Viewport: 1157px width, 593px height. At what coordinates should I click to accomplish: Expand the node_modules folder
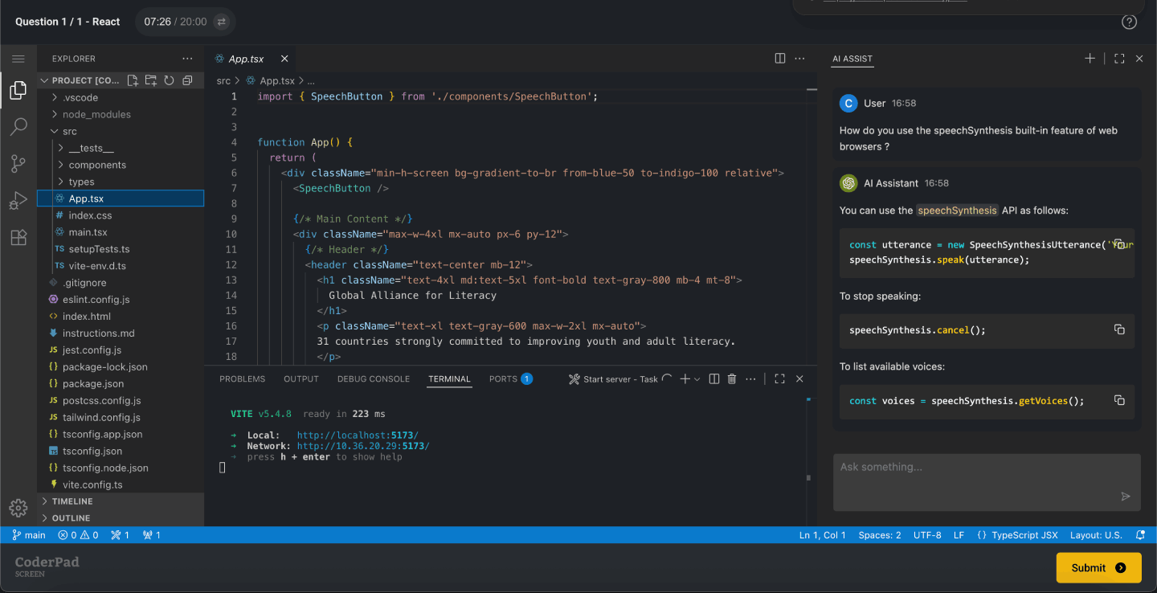click(x=96, y=114)
